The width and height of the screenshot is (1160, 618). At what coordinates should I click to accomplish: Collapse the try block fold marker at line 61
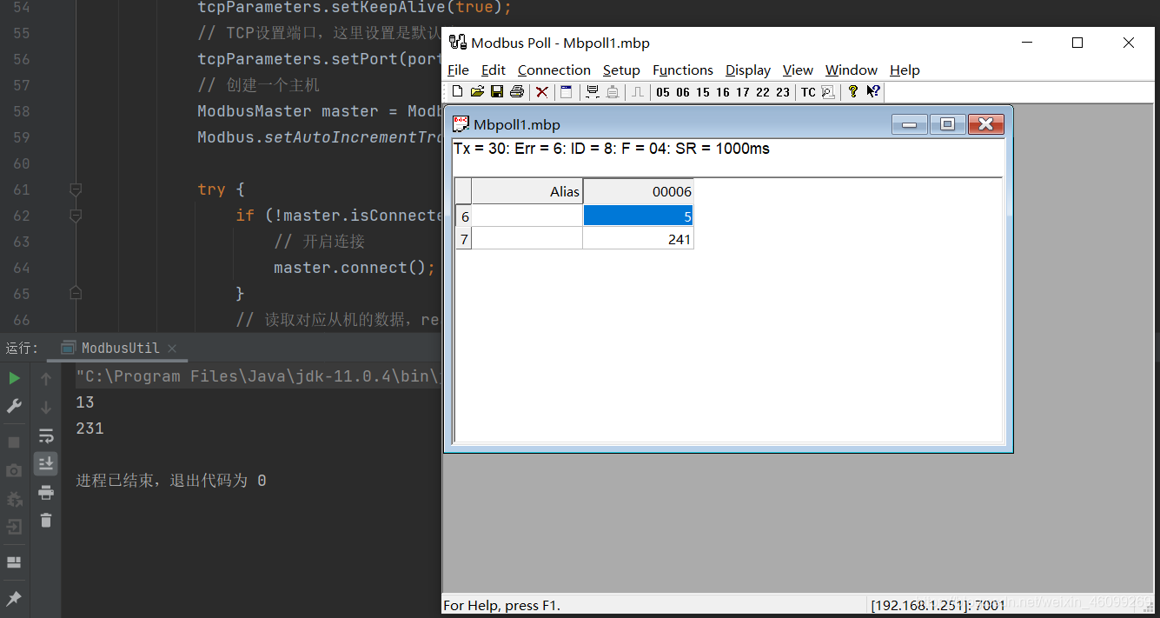click(76, 189)
